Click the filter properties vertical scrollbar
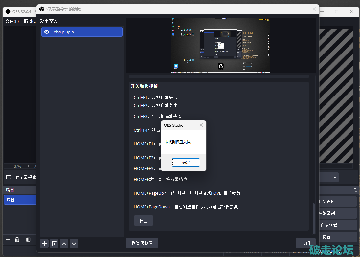This screenshot has height=257, width=360. [x=313, y=217]
